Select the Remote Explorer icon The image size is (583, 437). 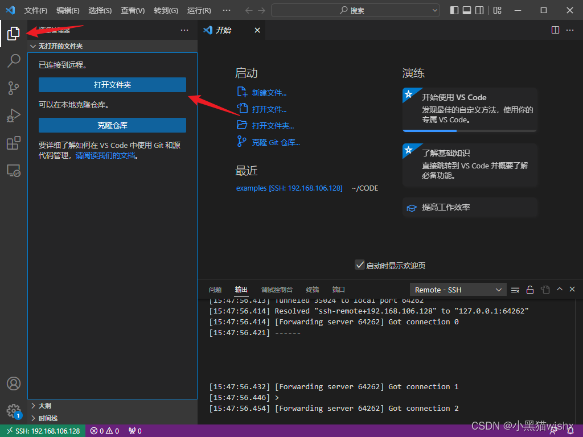tap(13, 170)
